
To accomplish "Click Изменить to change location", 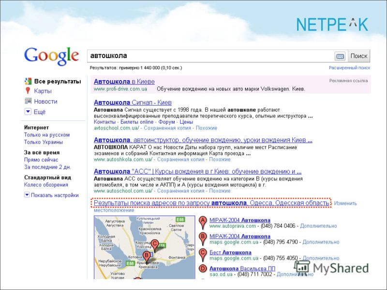I will [x=345, y=203].
